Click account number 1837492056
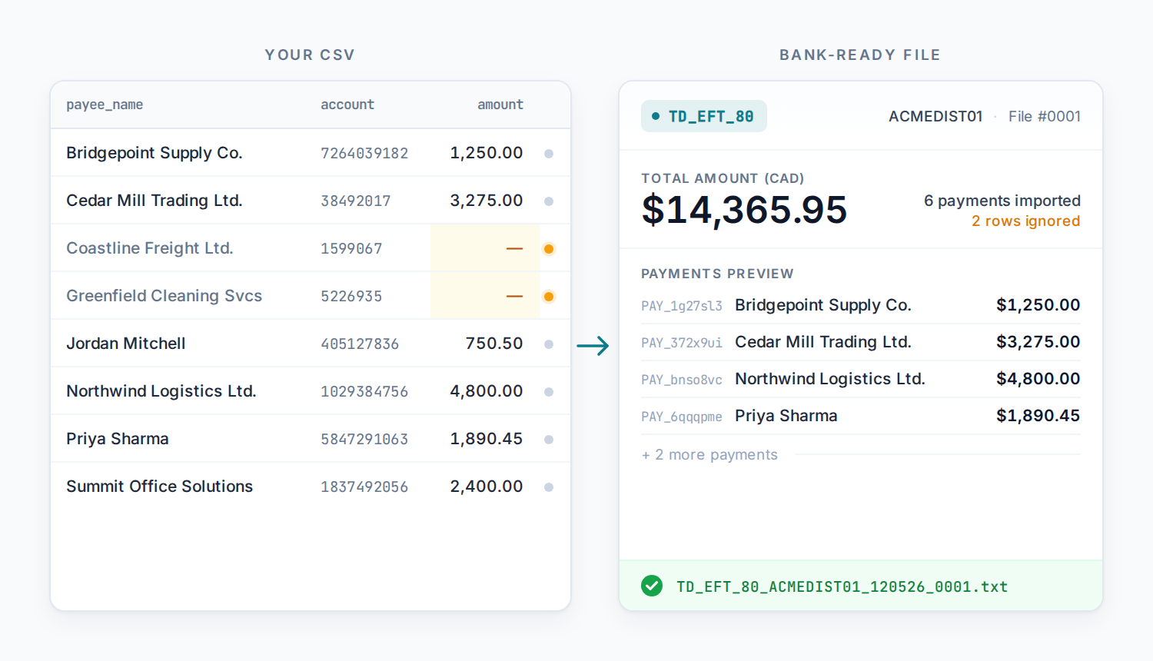 pos(364,487)
